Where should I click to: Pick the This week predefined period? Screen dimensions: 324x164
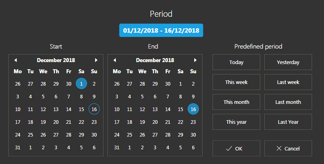[236, 82]
